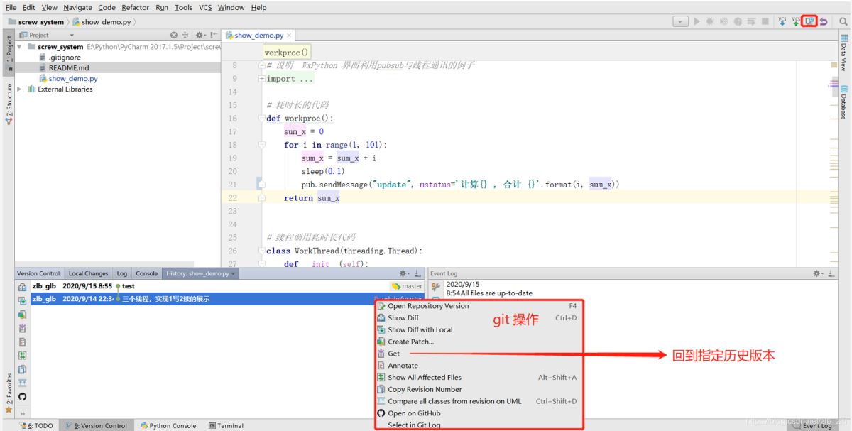
Task: Open the VCS menu
Action: point(205,7)
